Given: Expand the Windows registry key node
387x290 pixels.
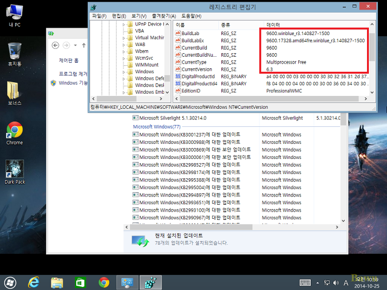Looking at the screenshot, I should 123,72.
